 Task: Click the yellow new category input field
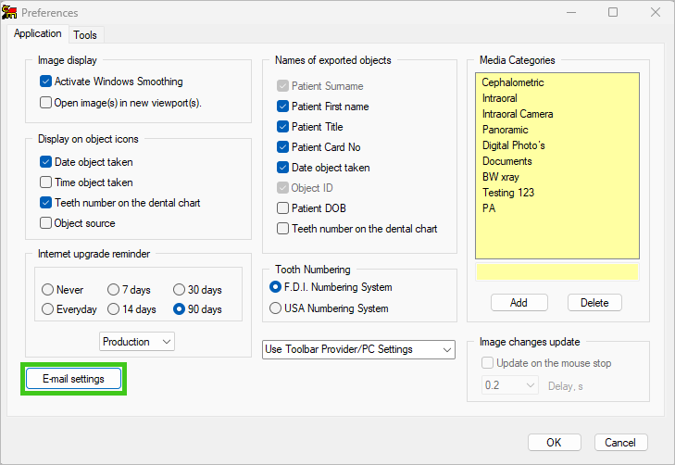tap(557, 272)
